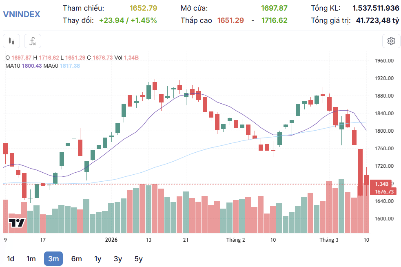Click the MA50 indicator legend value

tap(70, 66)
